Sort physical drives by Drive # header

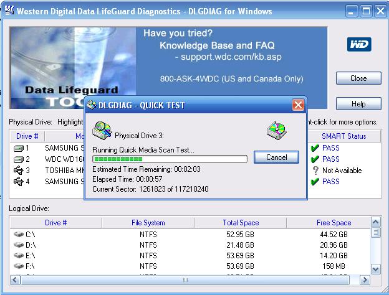pos(27,136)
